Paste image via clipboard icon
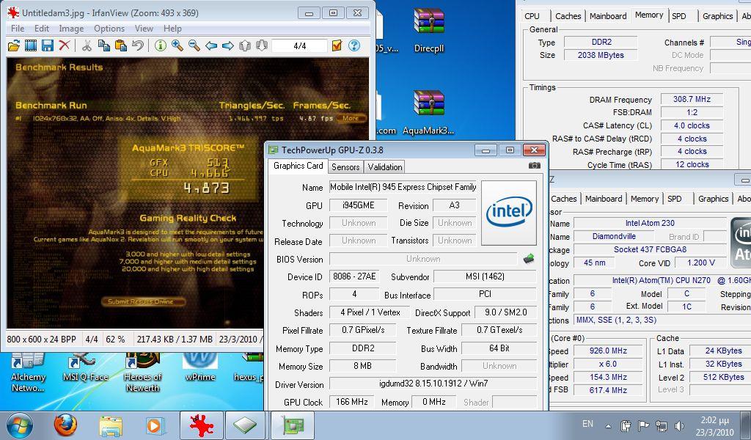The image size is (751, 440). pyautogui.click(x=121, y=45)
